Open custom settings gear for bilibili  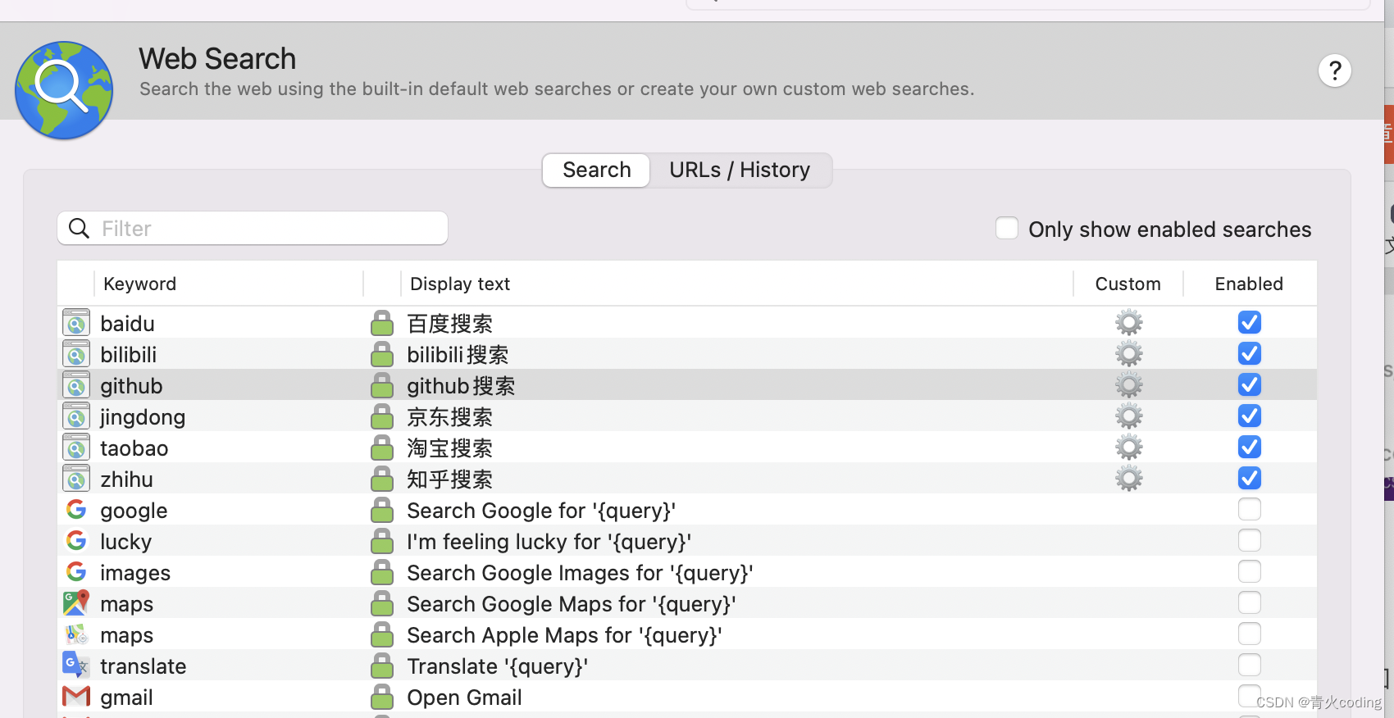[1129, 354]
